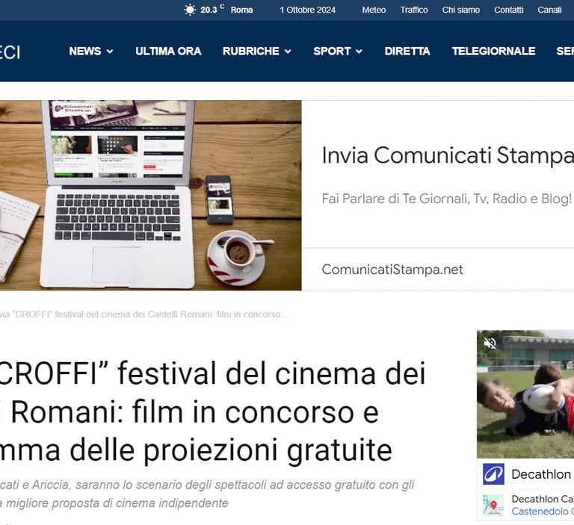574x525 pixels.
Task: Open the Traffico link
Action: click(414, 10)
